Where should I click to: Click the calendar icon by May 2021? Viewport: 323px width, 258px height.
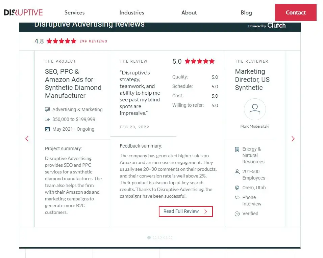(x=47, y=129)
